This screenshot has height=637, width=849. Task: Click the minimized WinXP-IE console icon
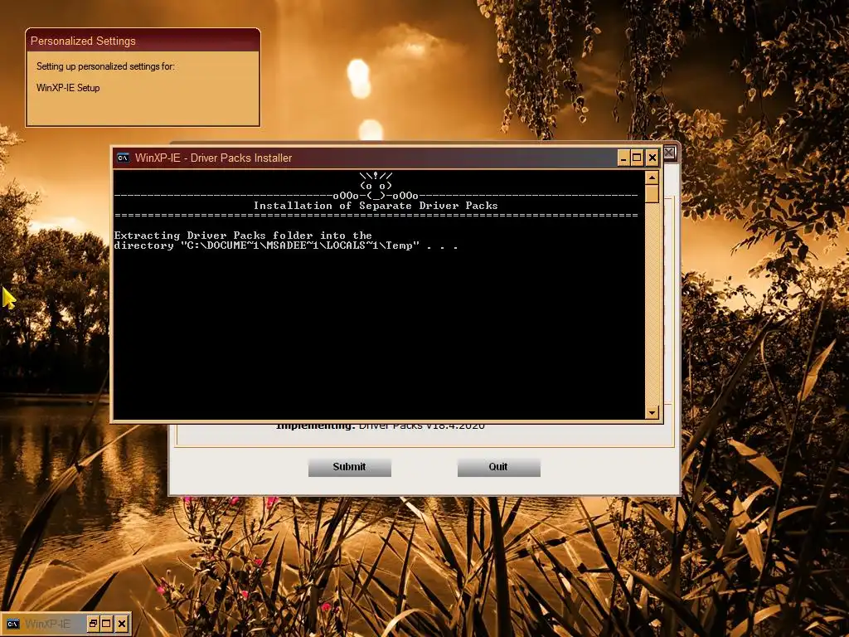tap(13, 624)
